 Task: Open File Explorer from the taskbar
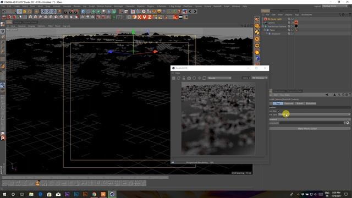pos(31,194)
